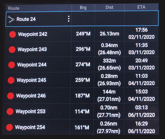Image resolution: width=165 pixels, height=139 pixels.
Task: Click the 144m (27.01nm) distance cell
Action: point(109,95)
